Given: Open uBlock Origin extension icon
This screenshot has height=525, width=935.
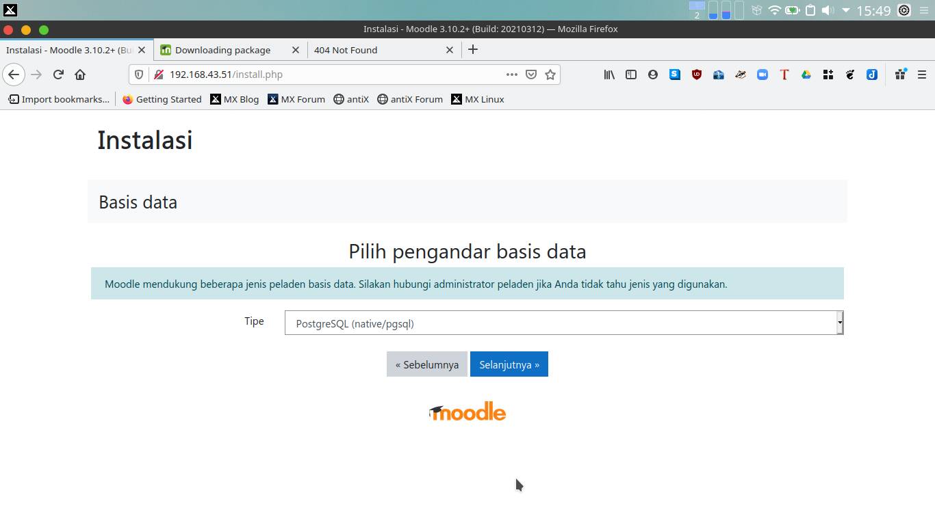Looking at the screenshot, I should (697, 75).
